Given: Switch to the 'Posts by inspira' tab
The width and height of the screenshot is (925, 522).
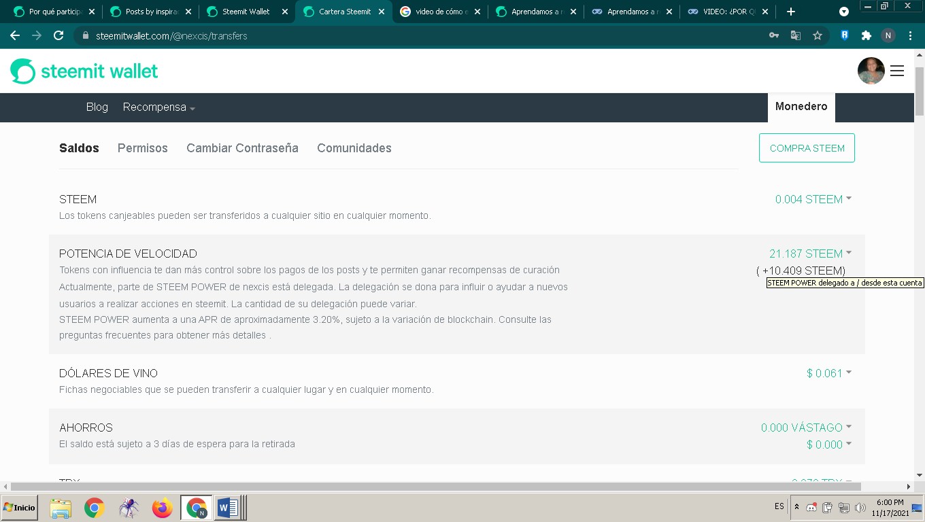Looking at the screenshot, I should coord(150,12).
